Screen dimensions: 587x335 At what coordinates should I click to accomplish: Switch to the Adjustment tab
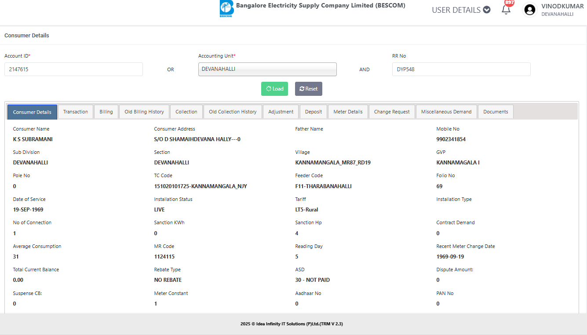(x=281, y=112)
